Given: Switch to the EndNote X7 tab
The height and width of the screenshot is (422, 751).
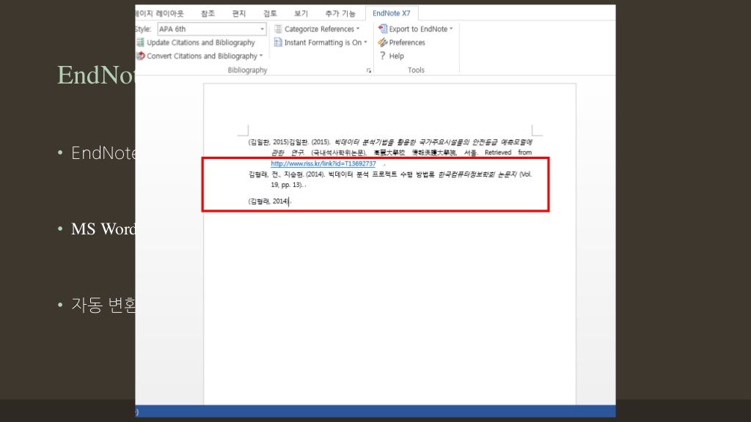Looking at the screenshot, I should 392,13.
